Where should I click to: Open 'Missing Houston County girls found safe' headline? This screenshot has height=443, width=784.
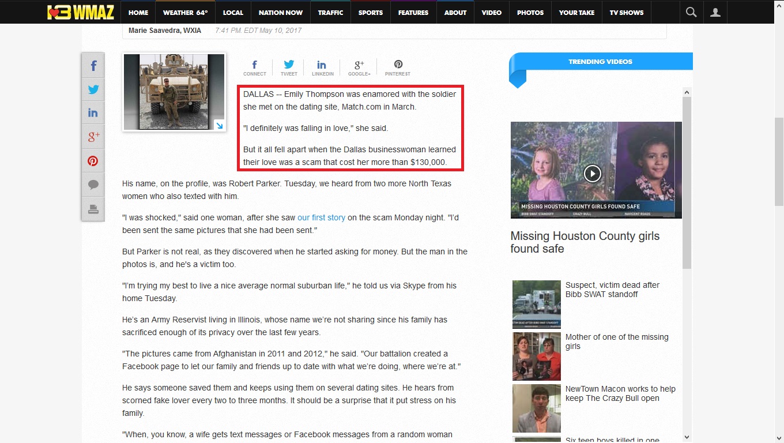point(585,242)
